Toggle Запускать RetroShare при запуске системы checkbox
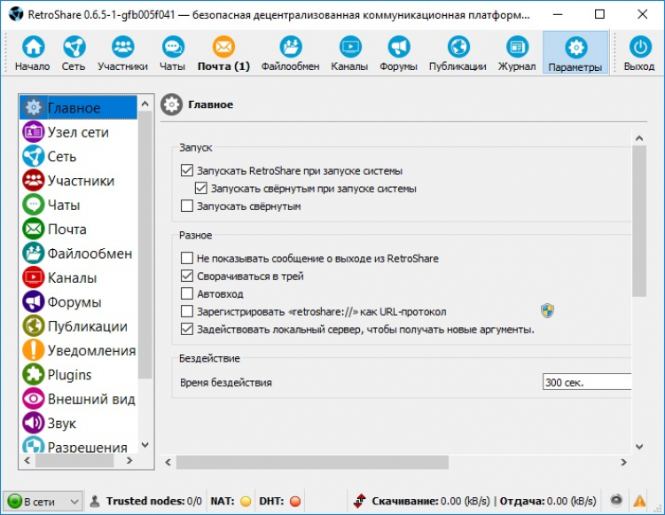Viewport: 665px width, 515px height. 187,170
